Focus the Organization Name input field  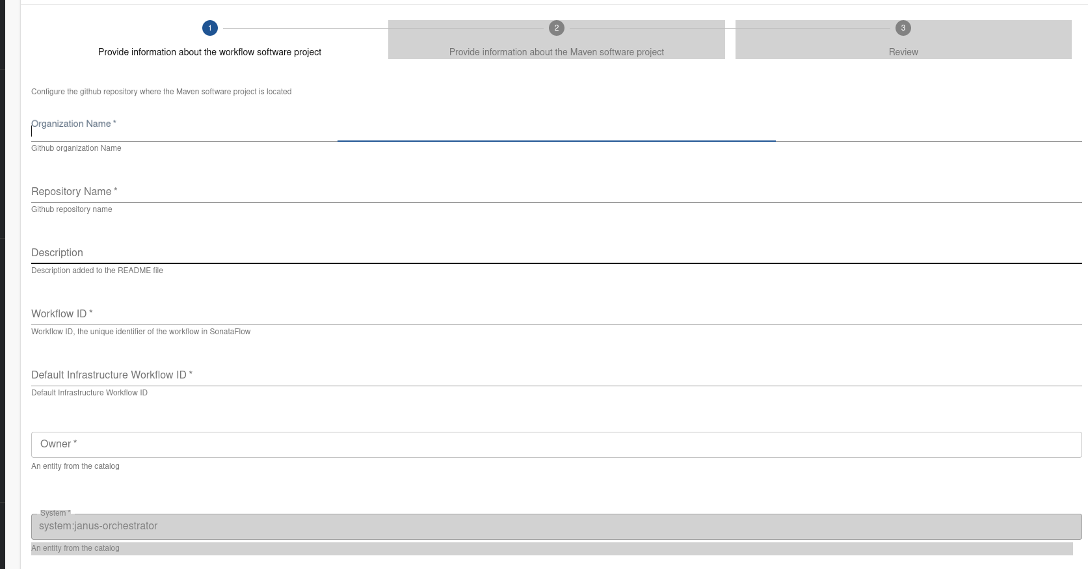556,131
